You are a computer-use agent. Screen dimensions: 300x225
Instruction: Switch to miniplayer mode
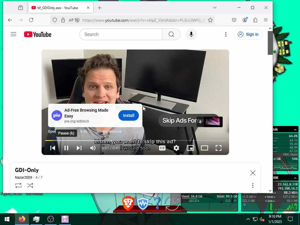tap(190, 148)
